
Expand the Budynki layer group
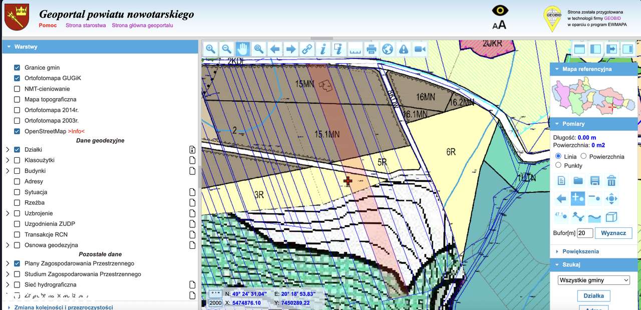(8, 171)
